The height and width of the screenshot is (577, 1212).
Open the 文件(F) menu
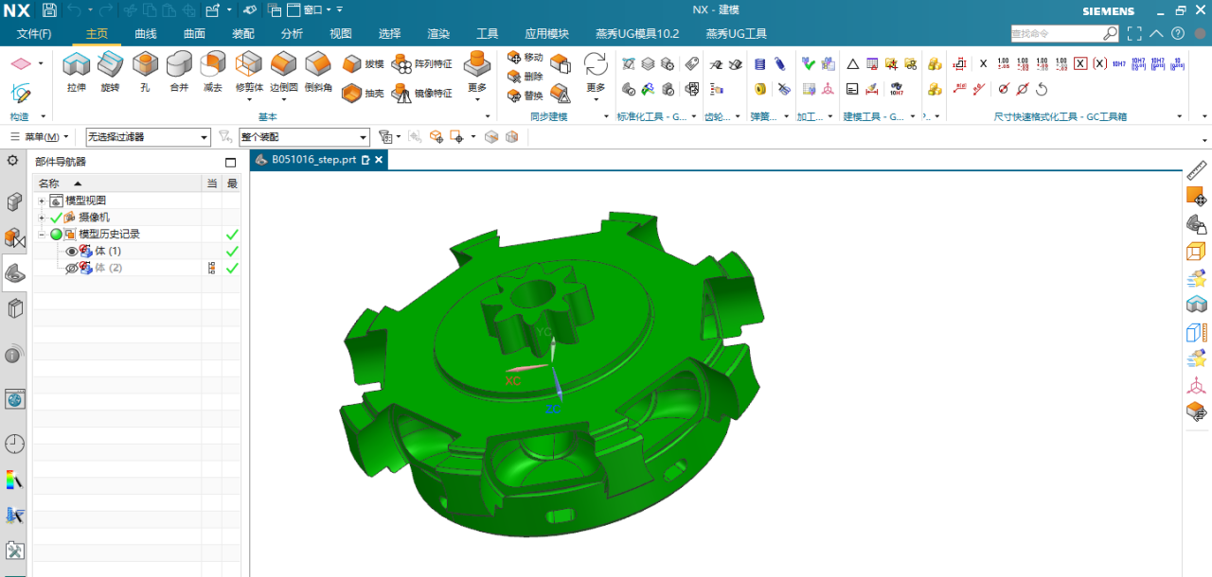coord(34,34)
